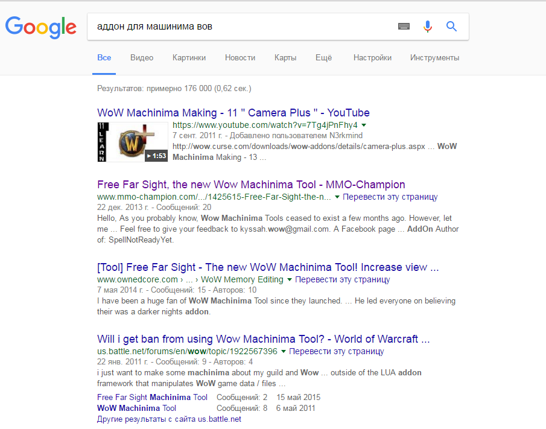Click the blue magnifier search button

[x=451, y=26]
